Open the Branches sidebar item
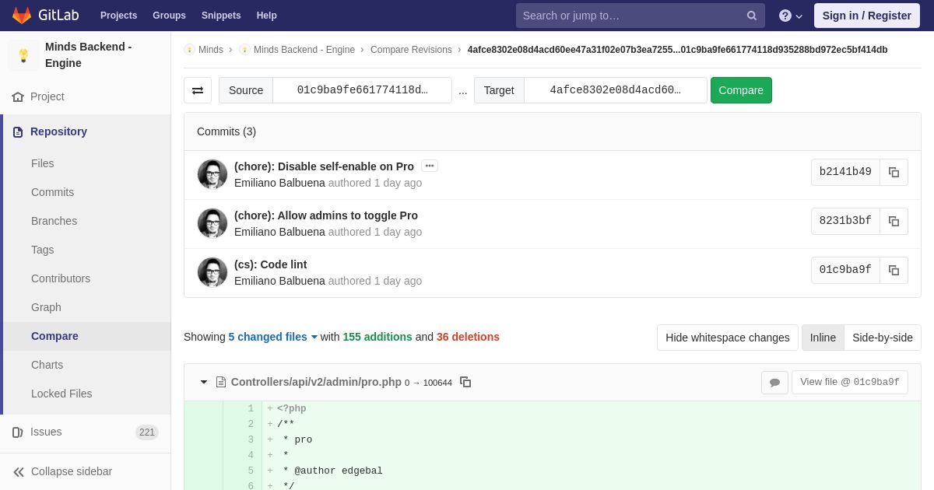934x490 pixels. (54, 221)
